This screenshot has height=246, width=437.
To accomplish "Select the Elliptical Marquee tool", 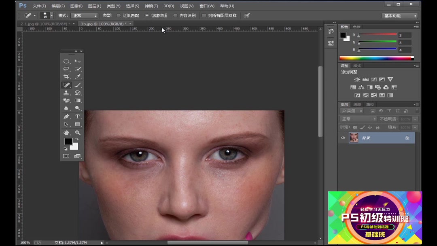I will tap(66, 61).
